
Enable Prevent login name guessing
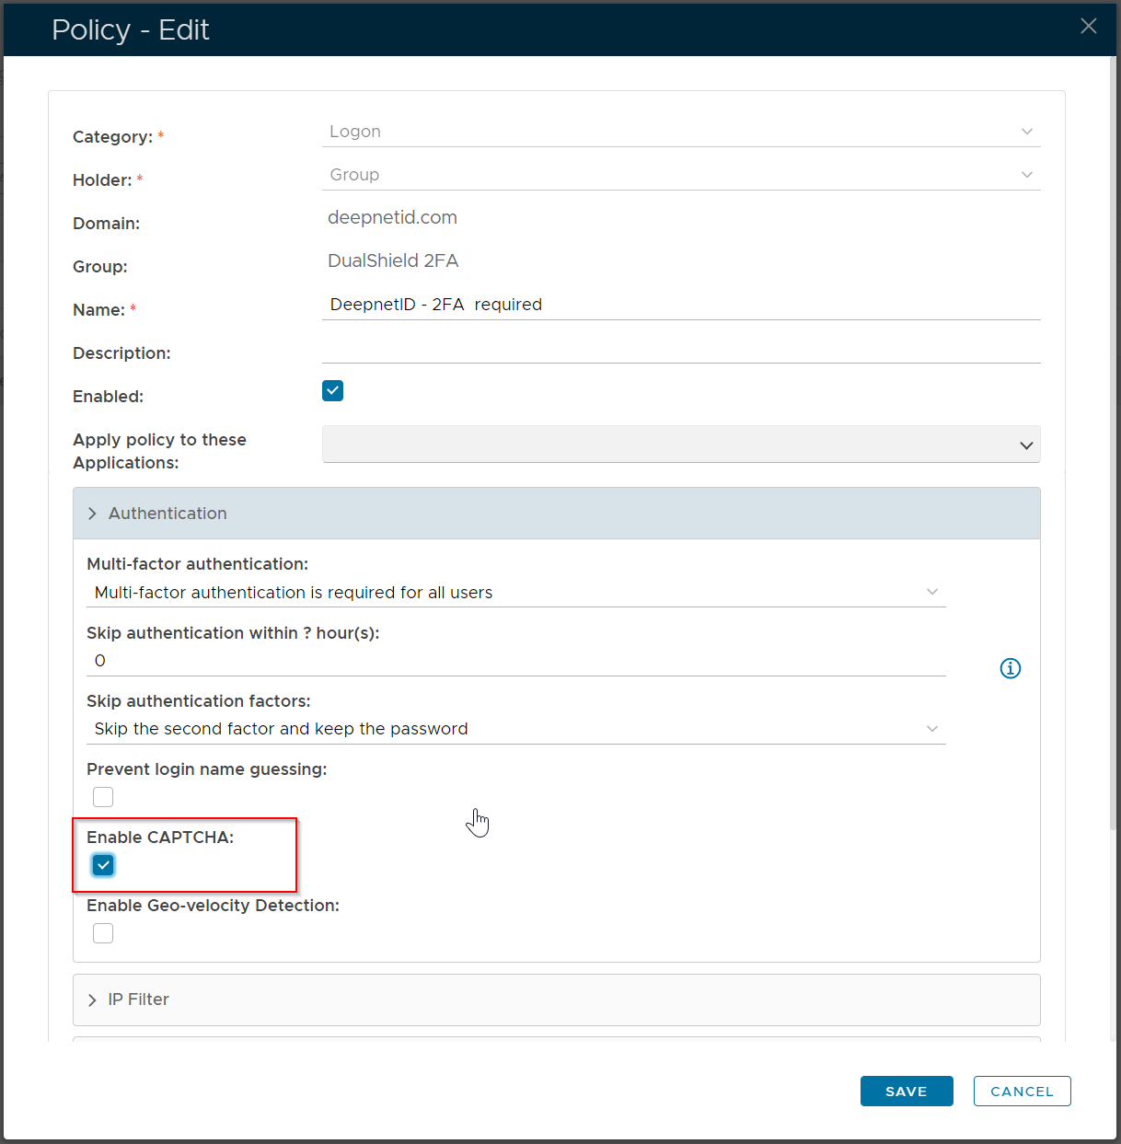point(102,796)
